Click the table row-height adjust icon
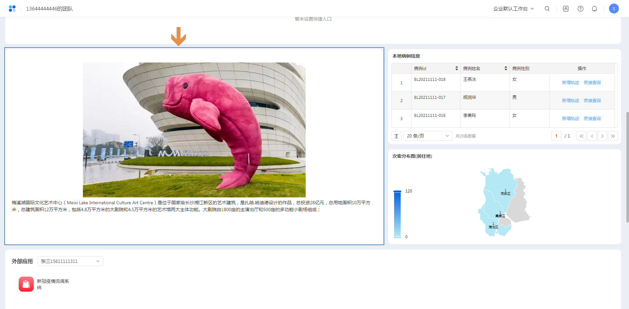Screen dimensions: 629x309 point(396,136)
